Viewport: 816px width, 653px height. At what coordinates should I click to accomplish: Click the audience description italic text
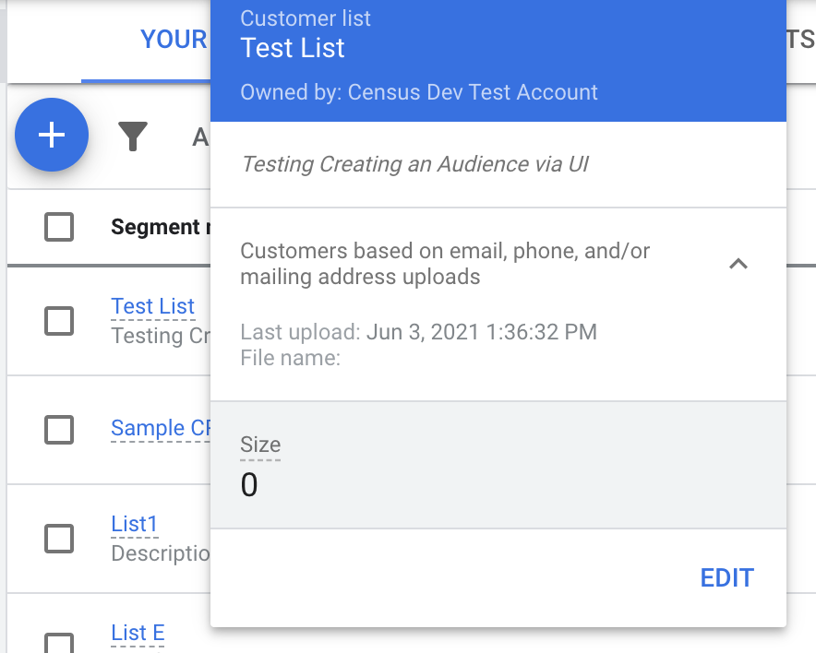414,164
